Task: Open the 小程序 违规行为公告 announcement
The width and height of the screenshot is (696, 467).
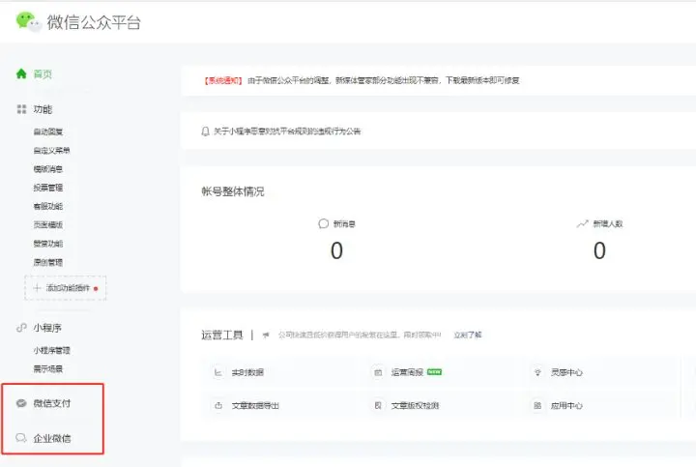Action: (287, 131)
